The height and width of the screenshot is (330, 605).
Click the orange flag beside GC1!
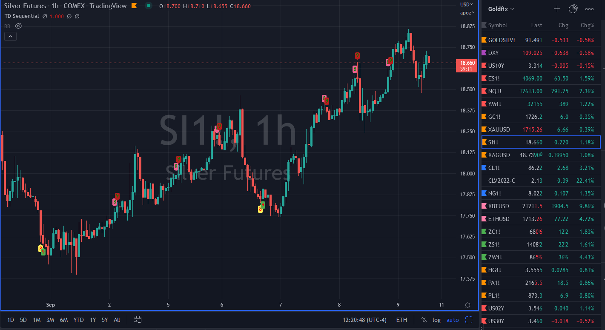click(x=484, y=117)
